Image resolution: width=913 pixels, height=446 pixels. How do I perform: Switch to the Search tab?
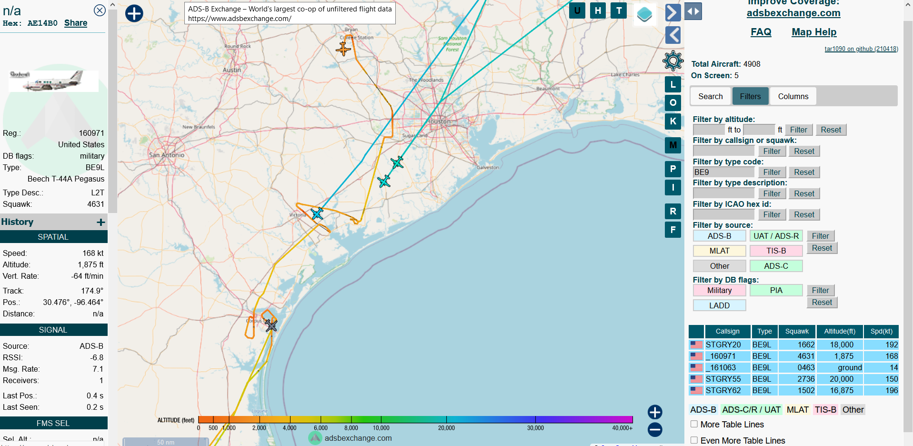tap(711, 96)
